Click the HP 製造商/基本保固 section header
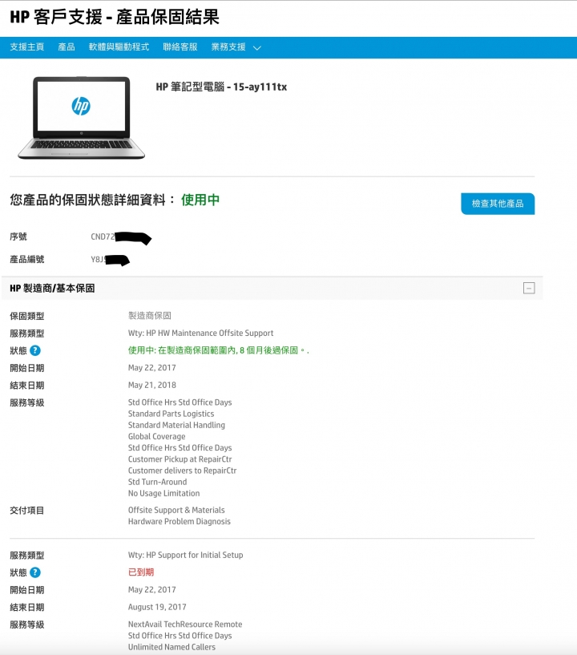Screen dimensions: 577x655 point(272,289)
